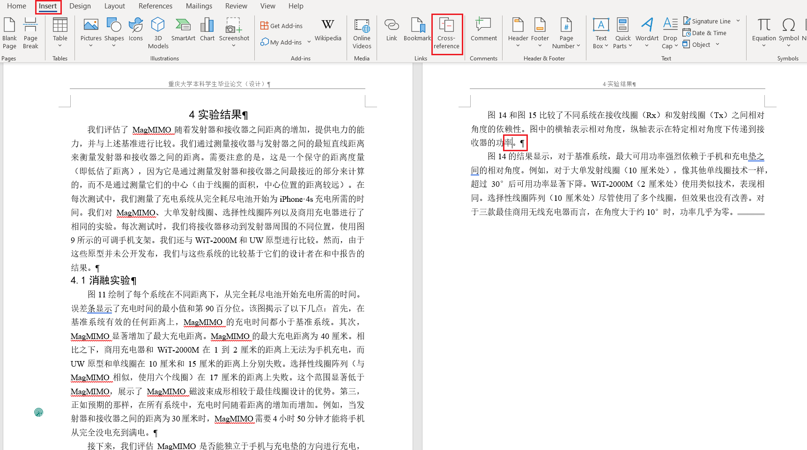The width and height of the screenshot is (807, 450).
Task: Insert a Bookmark
Action: (x=417, y=30)
